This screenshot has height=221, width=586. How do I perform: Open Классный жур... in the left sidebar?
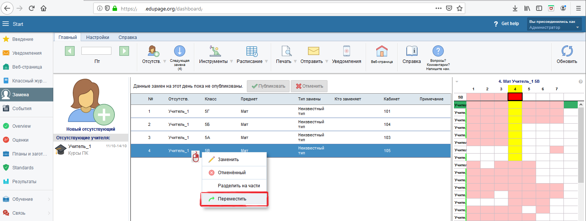26,81
